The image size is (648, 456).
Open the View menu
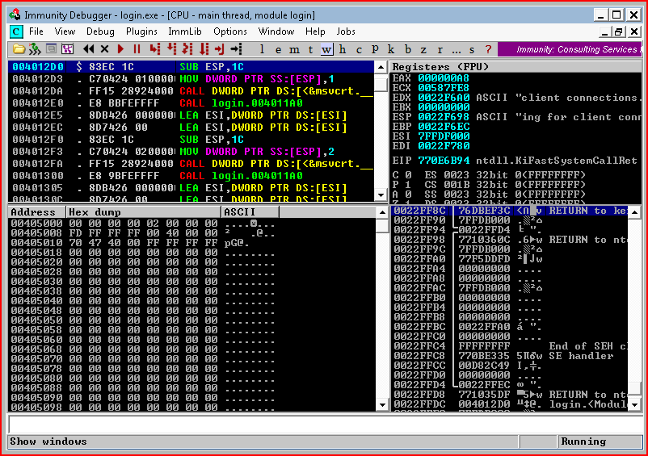point(65,31)
